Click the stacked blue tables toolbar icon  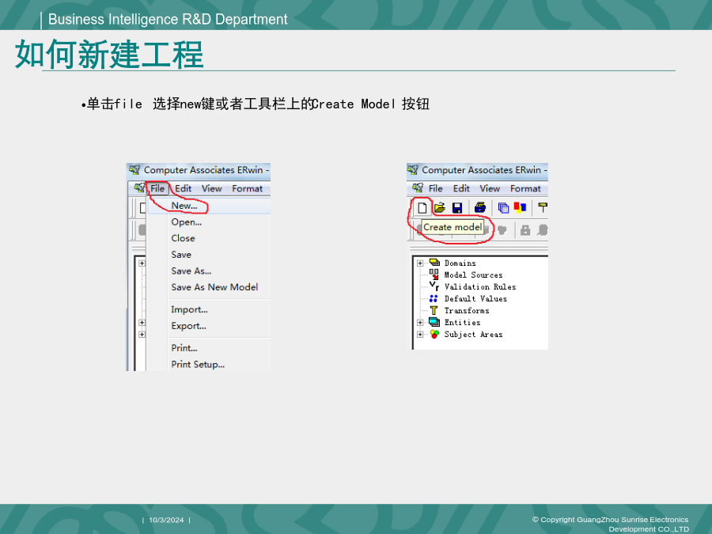503,208
